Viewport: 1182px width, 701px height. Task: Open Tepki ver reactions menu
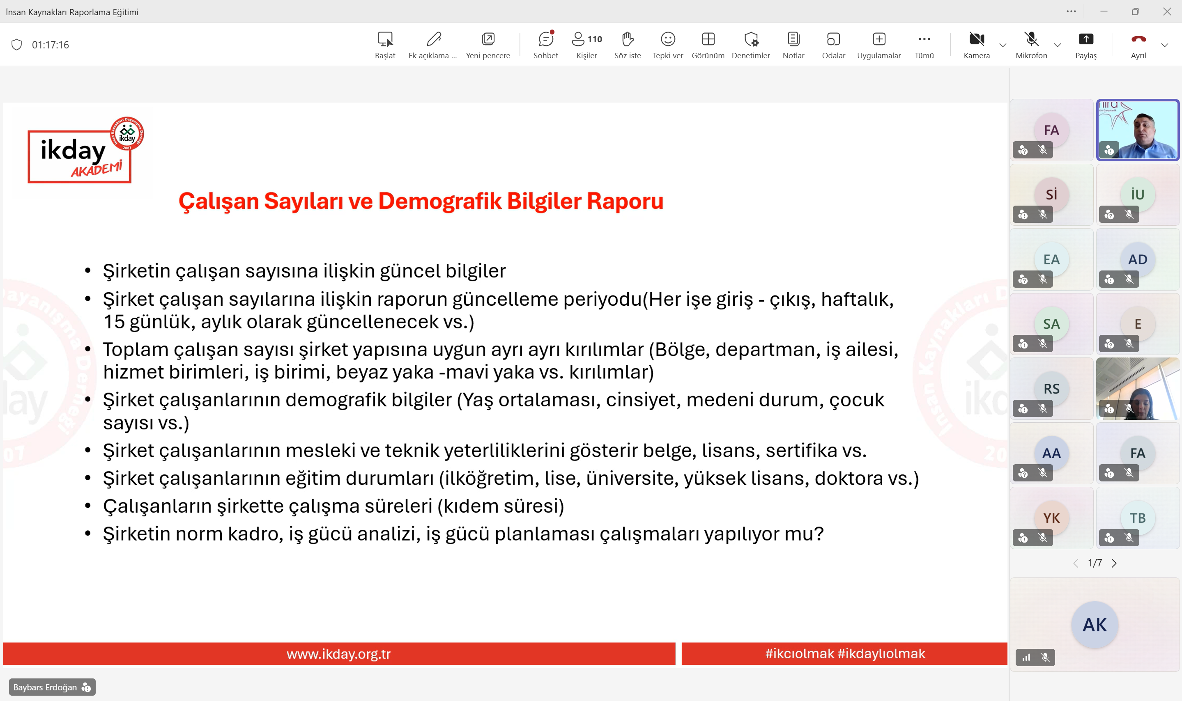(667, 45)
